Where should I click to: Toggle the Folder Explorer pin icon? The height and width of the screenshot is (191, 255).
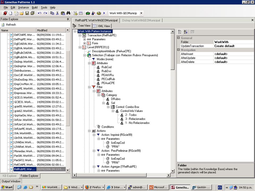click(x=68, y=19)
